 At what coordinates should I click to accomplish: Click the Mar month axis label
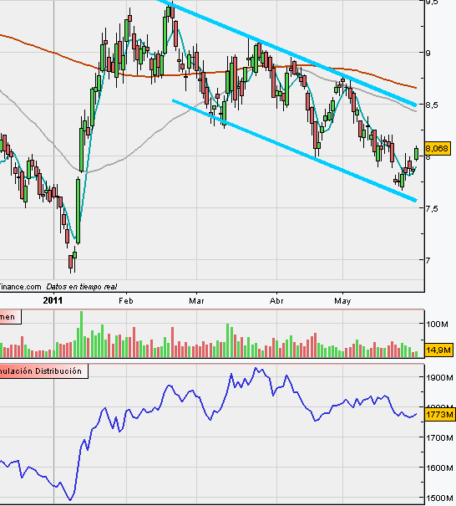coord(196,301)
